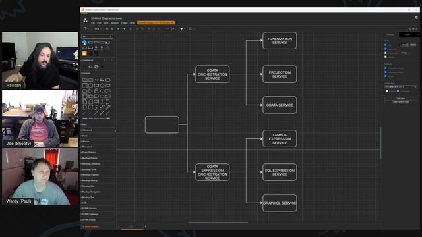Add a new page with plus button
Viewport: 422px width, 237px height.
click(x=146, y=226)
